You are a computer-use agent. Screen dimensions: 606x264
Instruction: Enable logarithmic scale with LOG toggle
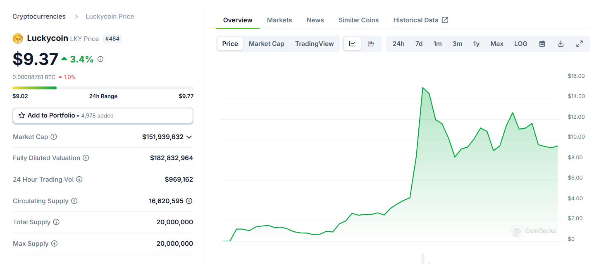click(520, 43)
